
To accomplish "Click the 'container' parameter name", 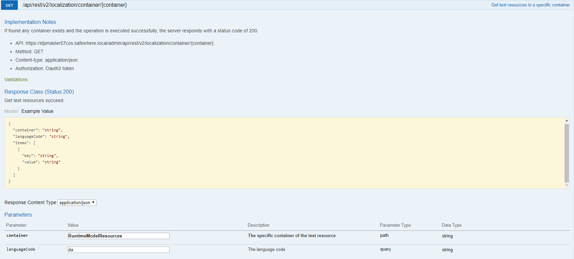I will 17,235.
